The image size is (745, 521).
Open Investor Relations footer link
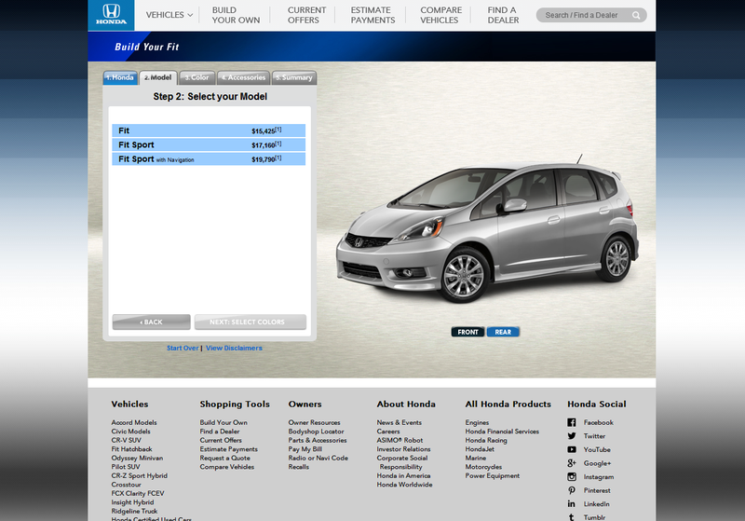403,449
